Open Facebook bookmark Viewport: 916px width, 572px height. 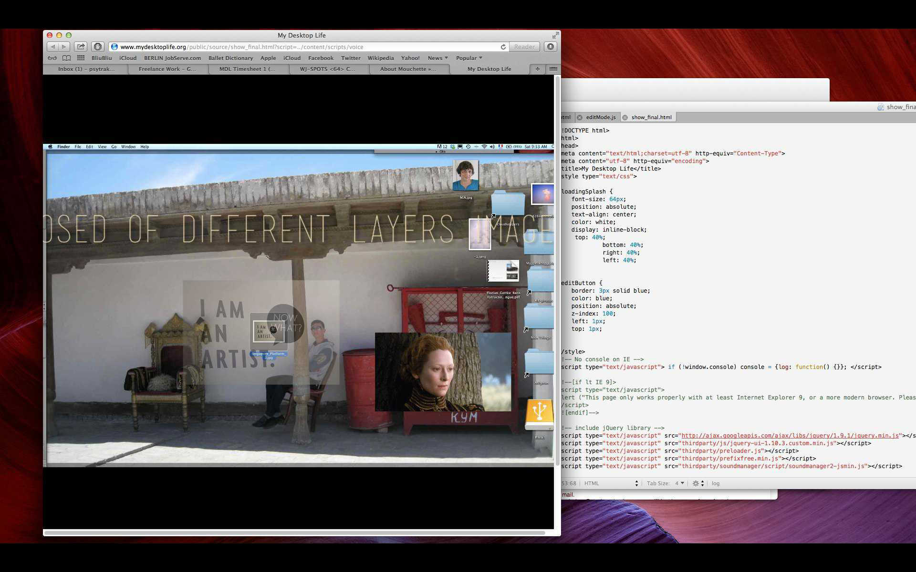tap(321, 58)
